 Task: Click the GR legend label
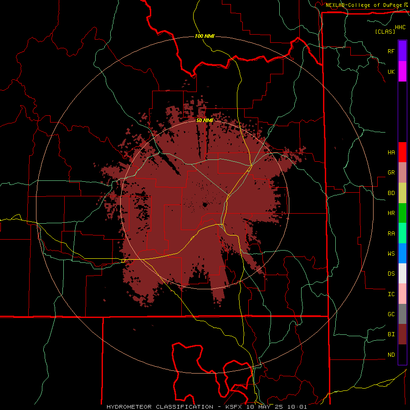pos(391,173)
